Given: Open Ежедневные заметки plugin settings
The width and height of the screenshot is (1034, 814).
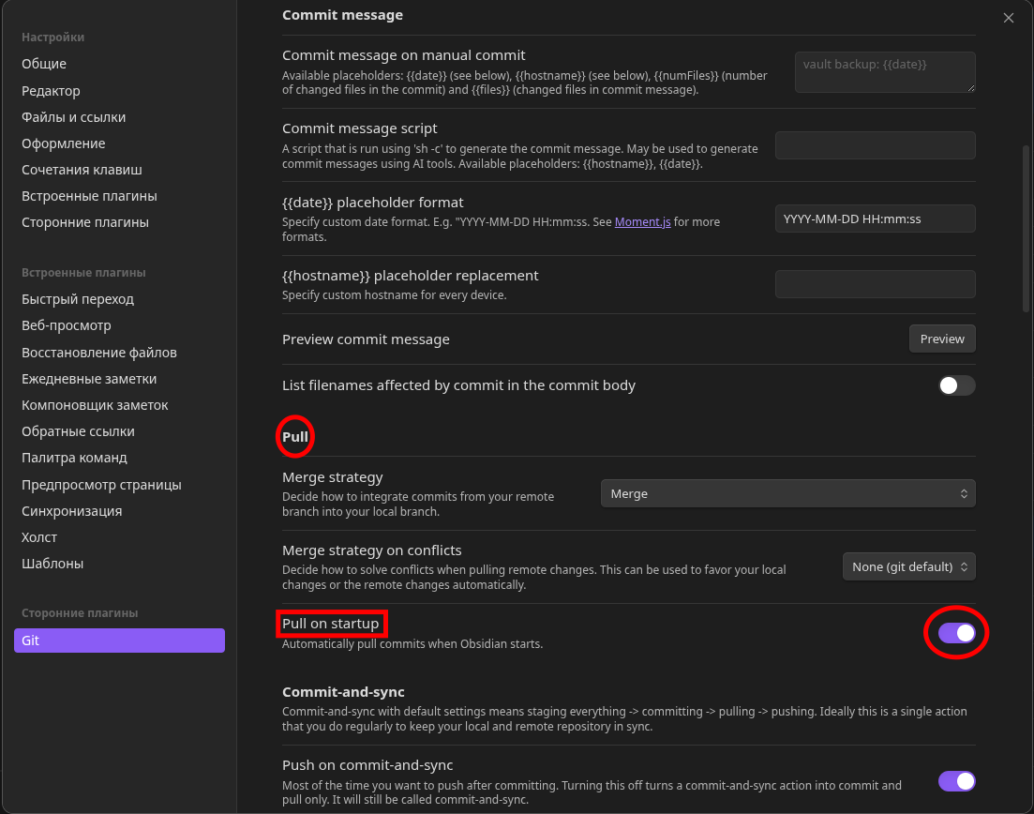Looking at the screenshot, I should [89, 379].
